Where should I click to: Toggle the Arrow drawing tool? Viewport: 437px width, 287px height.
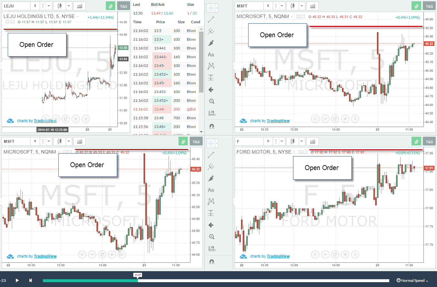211,90
